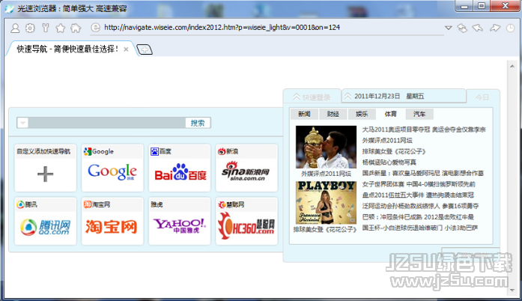Viewport: 522px width, 301px height.
Task: Click the scrollbar up arrow
Action: click(512, 66)
